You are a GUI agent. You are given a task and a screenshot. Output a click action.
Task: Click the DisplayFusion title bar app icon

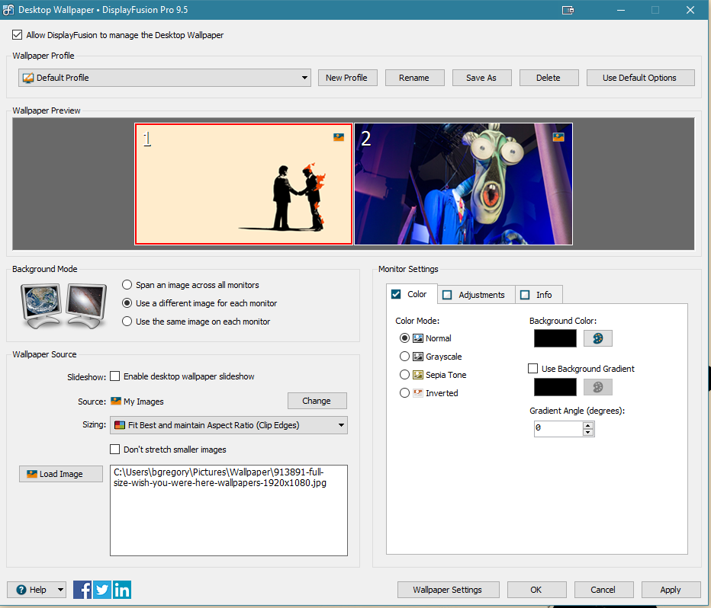(x=8, y=9)
